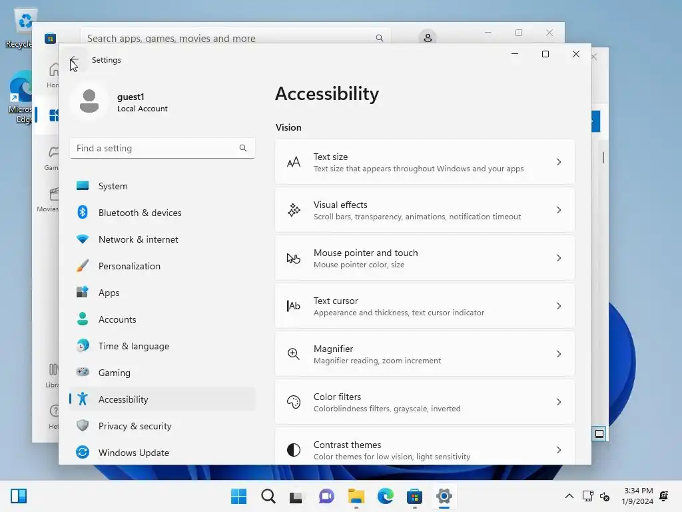Click the Text size AA icon

[x=294, y=162]
